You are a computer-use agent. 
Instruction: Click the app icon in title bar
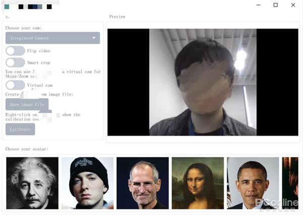tap(7, 7)
